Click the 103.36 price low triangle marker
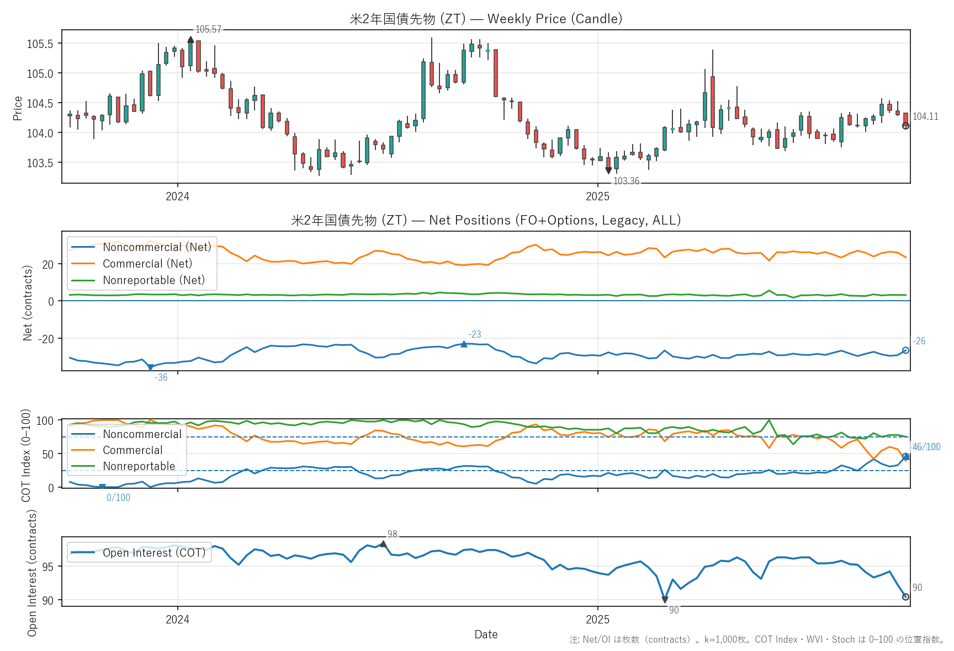 (608, 170)
